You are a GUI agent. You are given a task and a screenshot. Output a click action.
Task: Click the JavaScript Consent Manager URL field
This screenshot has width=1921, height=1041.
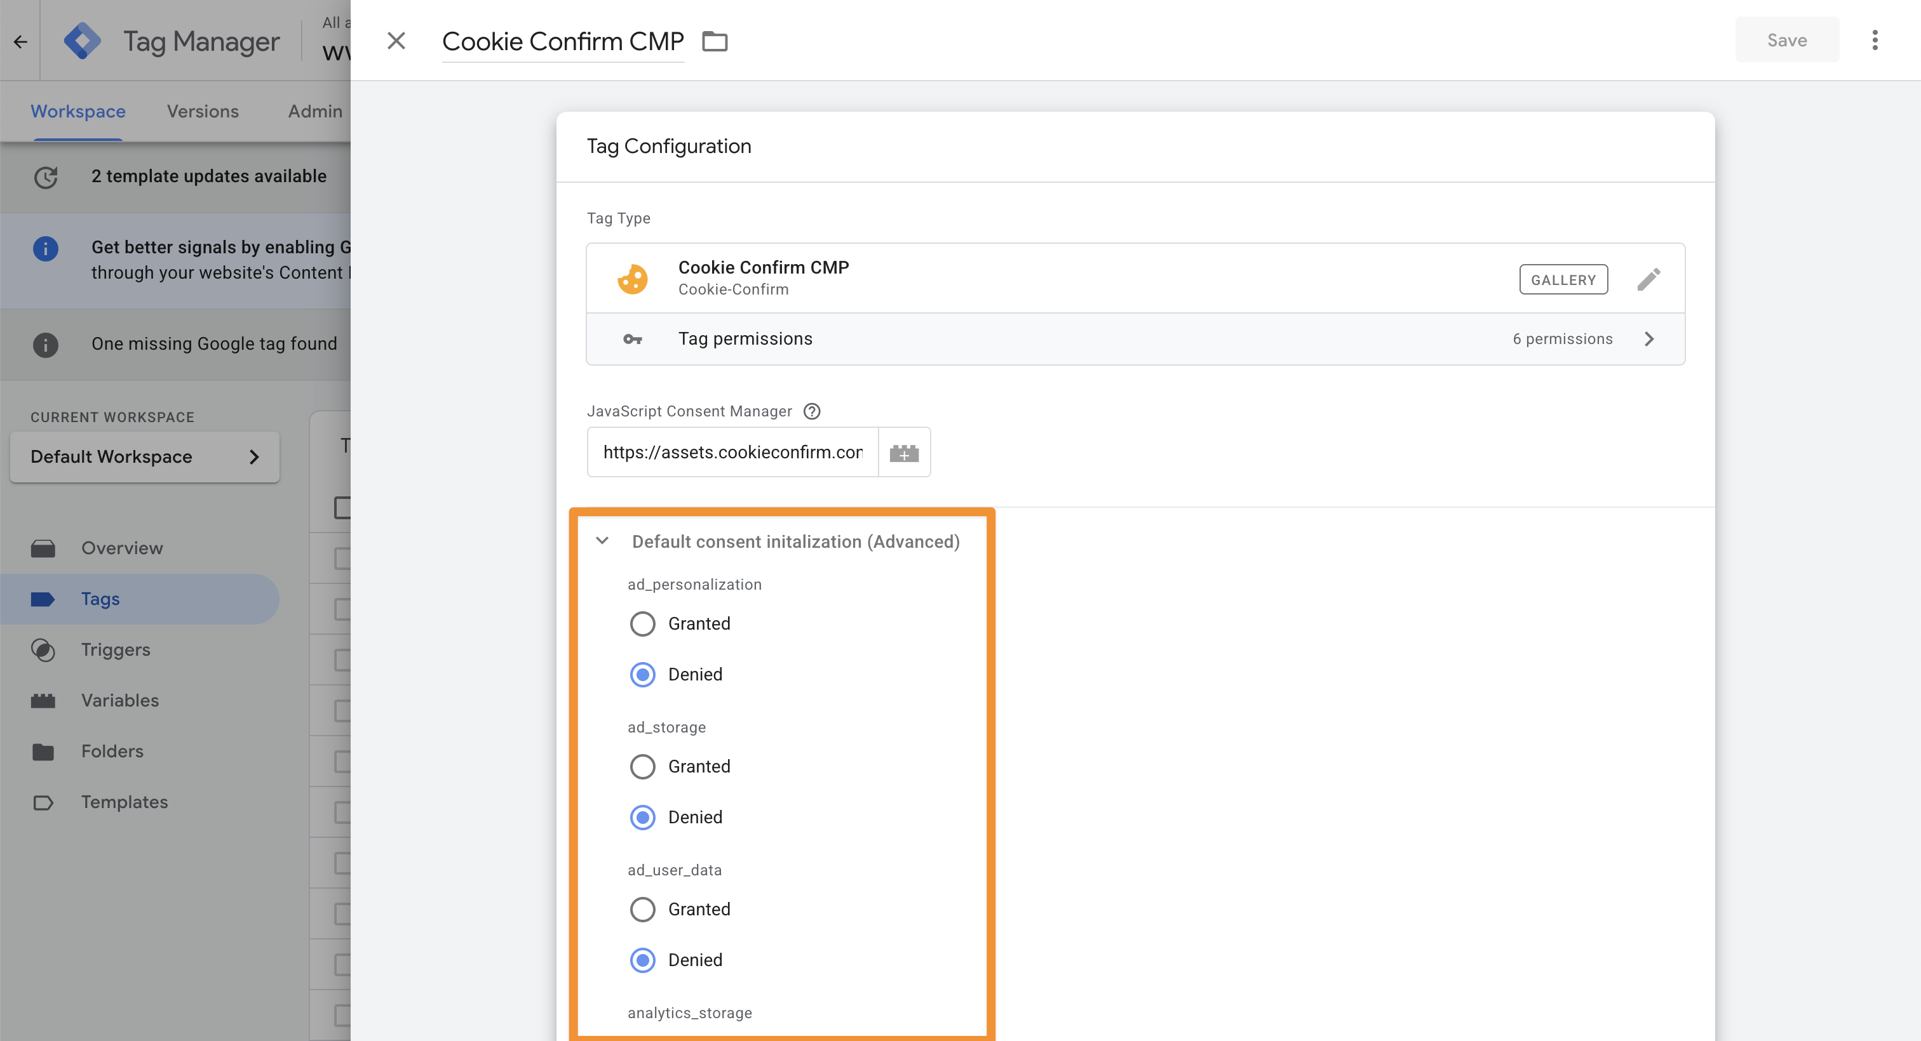pyautogui.click(x=732, y=451)
